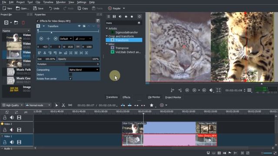Image resolution: width=278 pixels, height=156 pixels.
Task: Show effect info in effects list header
Action: coord(139,16)
